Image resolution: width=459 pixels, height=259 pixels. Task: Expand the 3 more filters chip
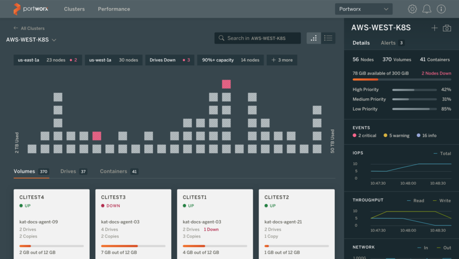pos(282,60)
